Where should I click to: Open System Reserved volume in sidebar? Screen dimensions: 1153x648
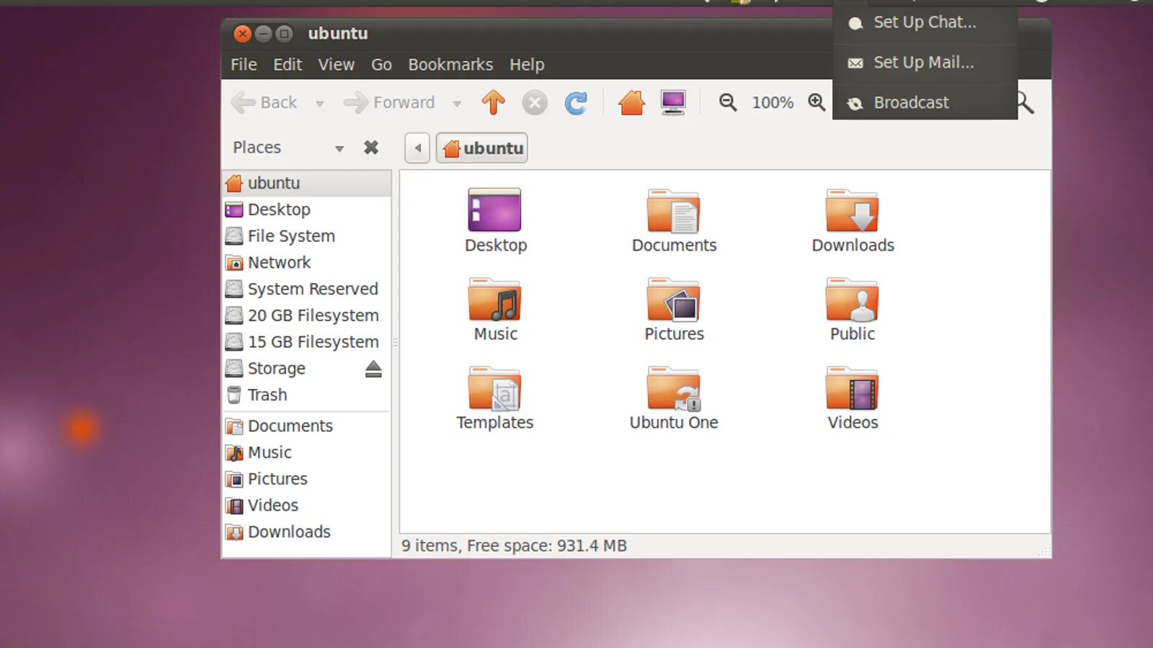[307, 289]
